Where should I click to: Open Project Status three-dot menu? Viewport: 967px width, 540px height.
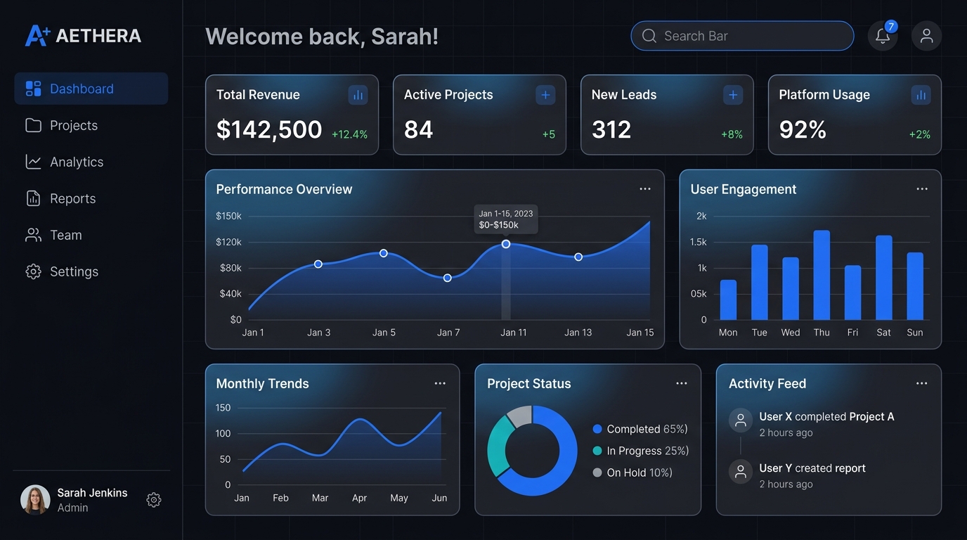[682, 383]
